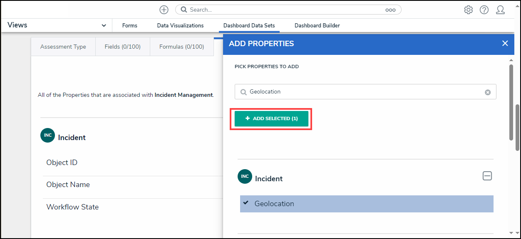Select the Formulas (0/100) tab
Screen dimensions: 521x239
point(181,47)
